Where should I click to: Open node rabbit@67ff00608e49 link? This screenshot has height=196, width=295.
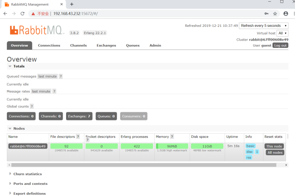28,146
